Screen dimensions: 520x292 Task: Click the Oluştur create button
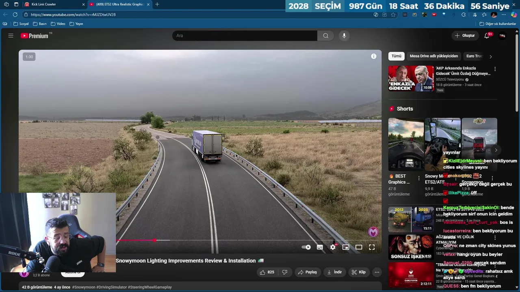point(465,36)
